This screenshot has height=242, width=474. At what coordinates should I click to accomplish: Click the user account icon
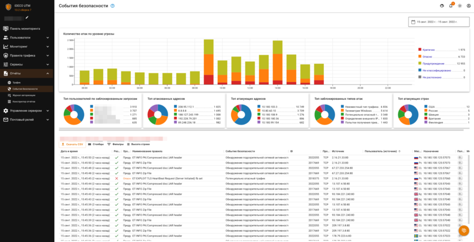(469, 6)
